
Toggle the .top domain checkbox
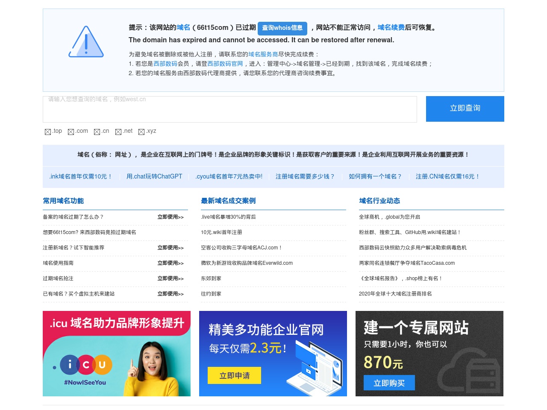[48, 132]
